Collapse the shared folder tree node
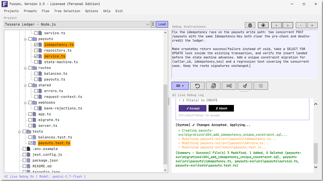 [x=26, y=85]
